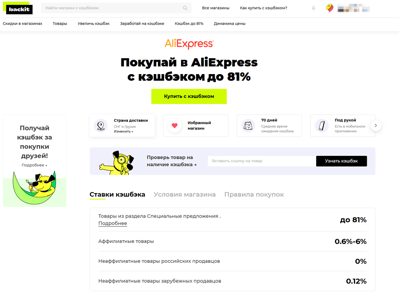Click the Среднее время ожидания кэшбэка text

click(277, 129)
